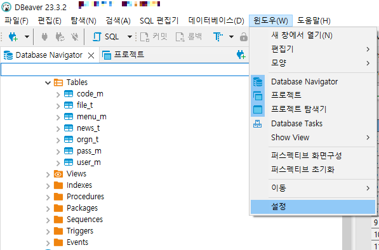The height and width of the screenshot is (250, 379).
Task: Open the 파일(F) menu
Action: (17, 21)
